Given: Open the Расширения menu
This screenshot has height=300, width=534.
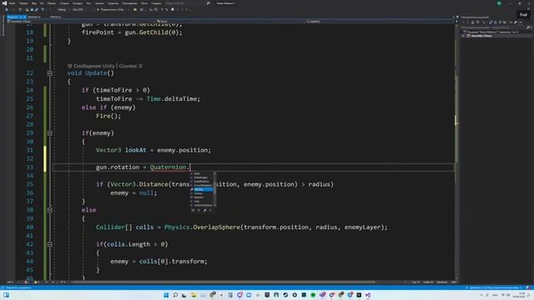Looking at the screenshot, I should 129,3.
